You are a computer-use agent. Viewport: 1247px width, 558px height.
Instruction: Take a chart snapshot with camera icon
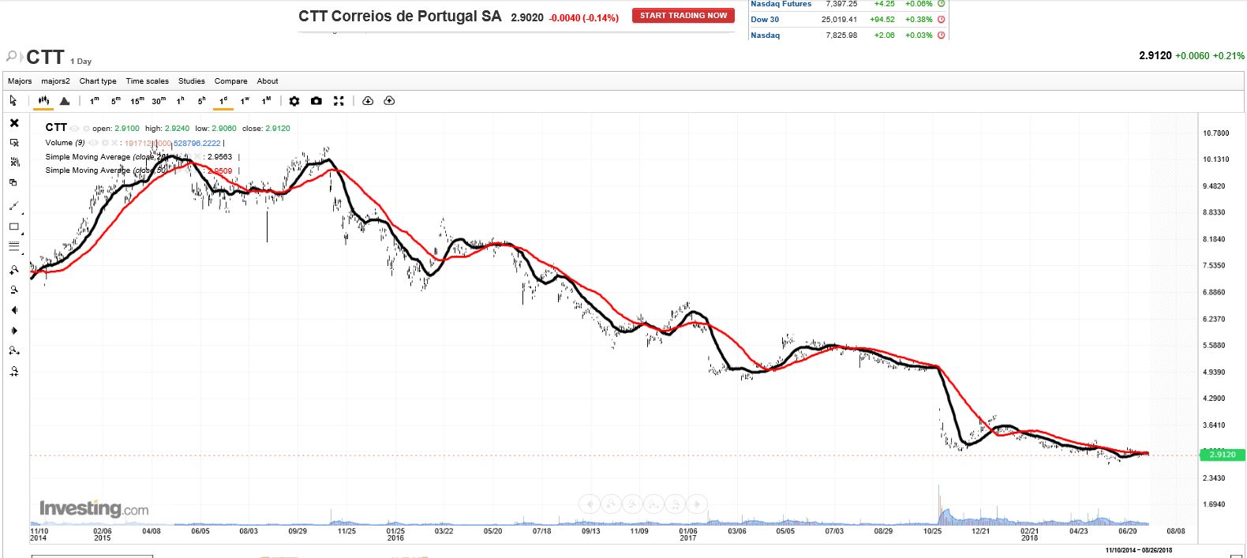(316, 101)
